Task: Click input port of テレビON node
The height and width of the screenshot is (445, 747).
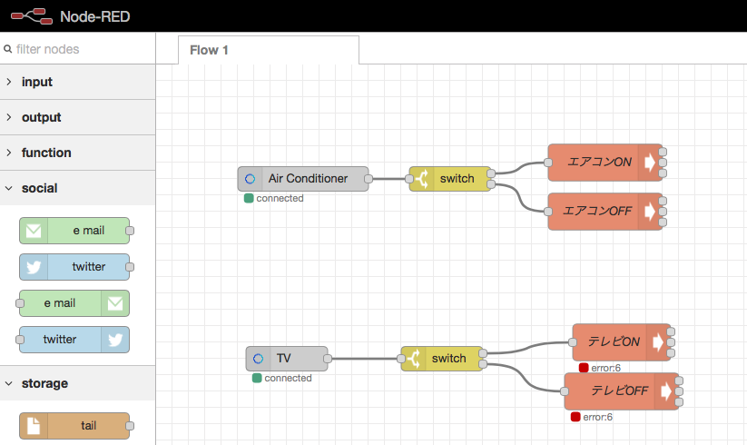Action: [572, 342]
